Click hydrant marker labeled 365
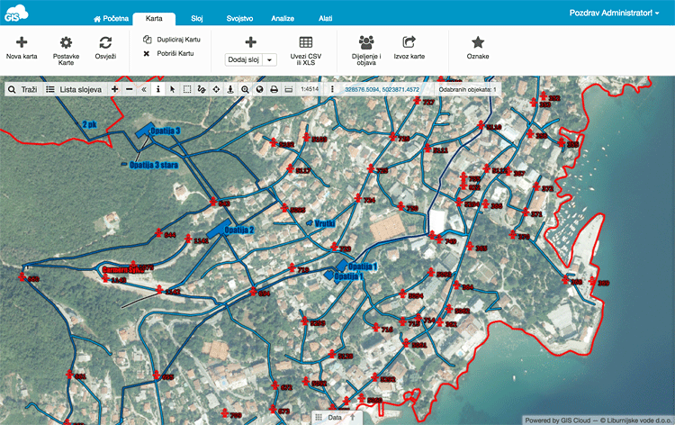 pos(471,247)
